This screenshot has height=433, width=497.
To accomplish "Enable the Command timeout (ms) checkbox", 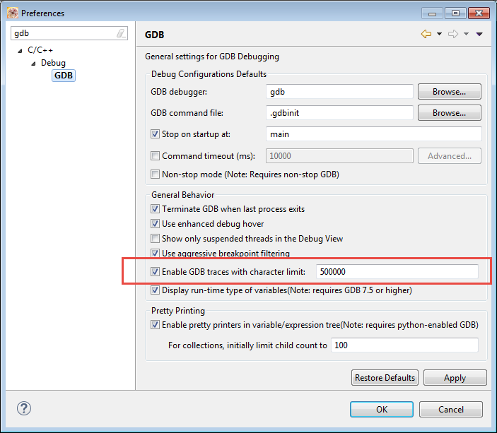I will [x=155, y=156].
